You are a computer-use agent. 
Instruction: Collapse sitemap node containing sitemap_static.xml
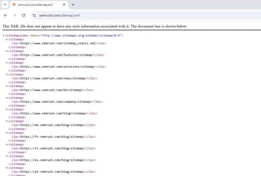click(x=7, y=40)
